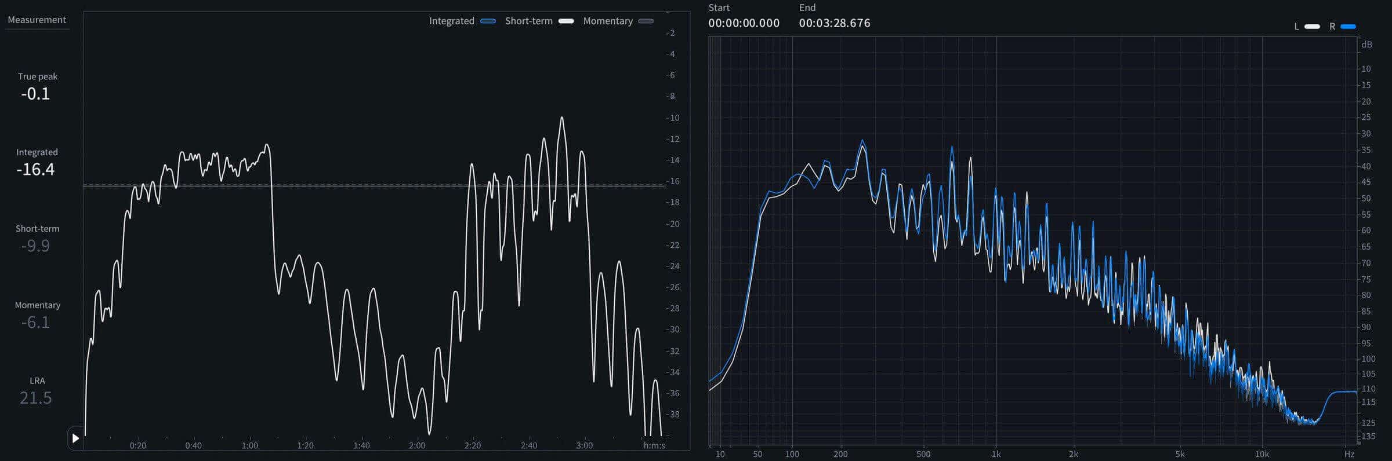Toggle the Integrated legend swatch
Image resolution: width=1392 pixels, height=461 pixels.
point(488,21)
